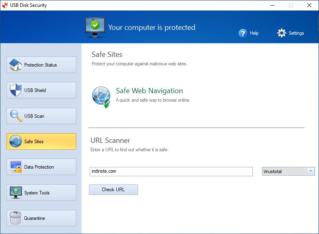Click the System Tools monitor icon
The image size is (319, 234).
16,192
